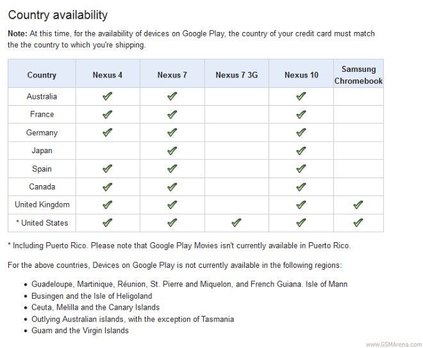Click the Nexus 4 checkmark for Australia
Screen dimensions: 423x348
tap(107, 97)
